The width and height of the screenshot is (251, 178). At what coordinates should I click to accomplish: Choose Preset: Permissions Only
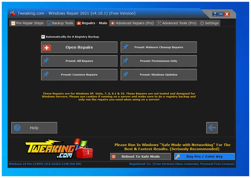tap(159, 61)
